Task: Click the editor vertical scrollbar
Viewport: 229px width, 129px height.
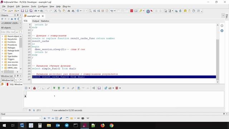Action: (x=218, y=60)
